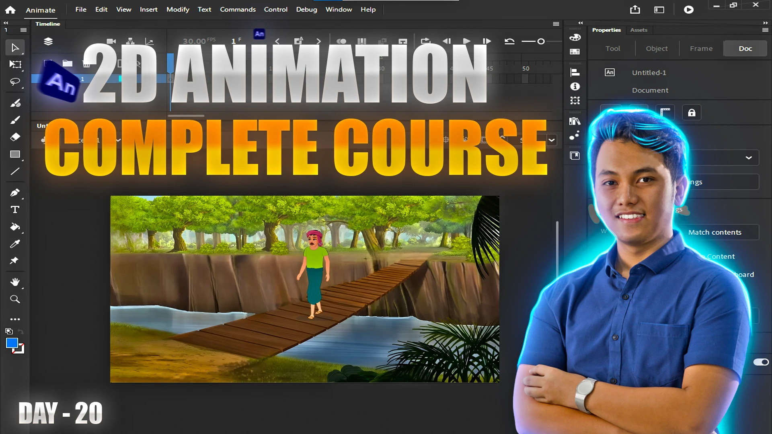Screen dimensions: 772x434
Task: Open the Library books panel icon
Action: (x=575, y=121)
